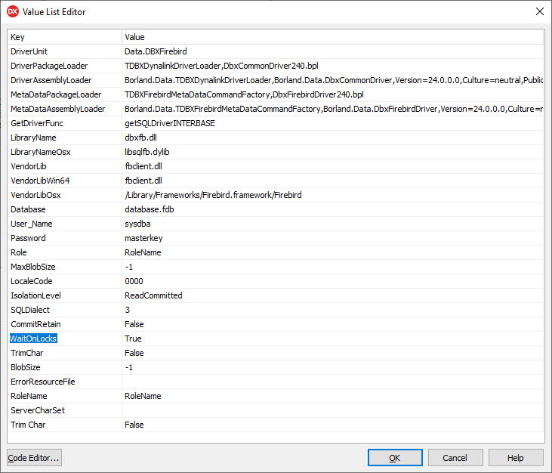Select the LibraryName key
The width and height of the screenshot is (552, 473).
pyautogui.click(x=65, y=138)
